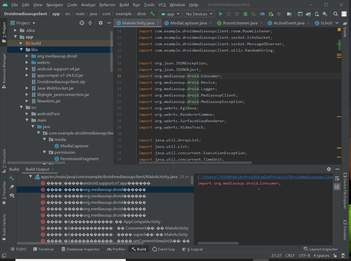
Task: Click the Make Project hammer icon
Action: (x=152, y=14)
